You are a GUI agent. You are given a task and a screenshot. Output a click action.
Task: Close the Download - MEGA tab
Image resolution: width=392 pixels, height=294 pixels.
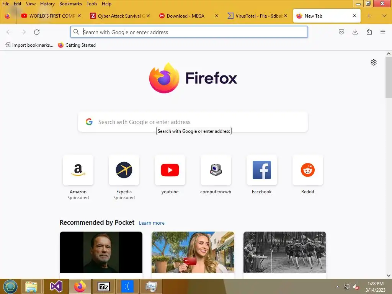pos(217,16)
